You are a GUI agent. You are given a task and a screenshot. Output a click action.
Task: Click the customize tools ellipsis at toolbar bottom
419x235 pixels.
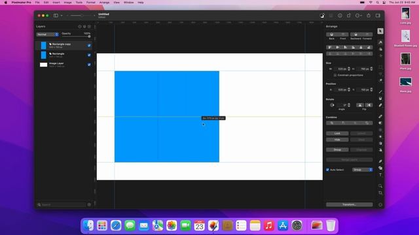[x=380, y=204]
